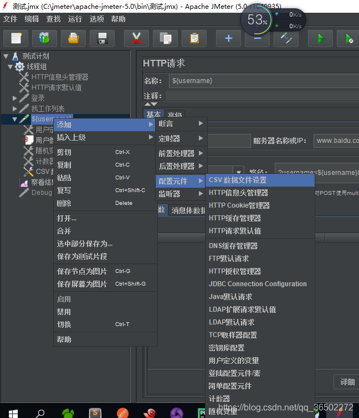359x418 pixels.
Task: Click the 服务器名称或IP input field
Action: pos(336,141)
